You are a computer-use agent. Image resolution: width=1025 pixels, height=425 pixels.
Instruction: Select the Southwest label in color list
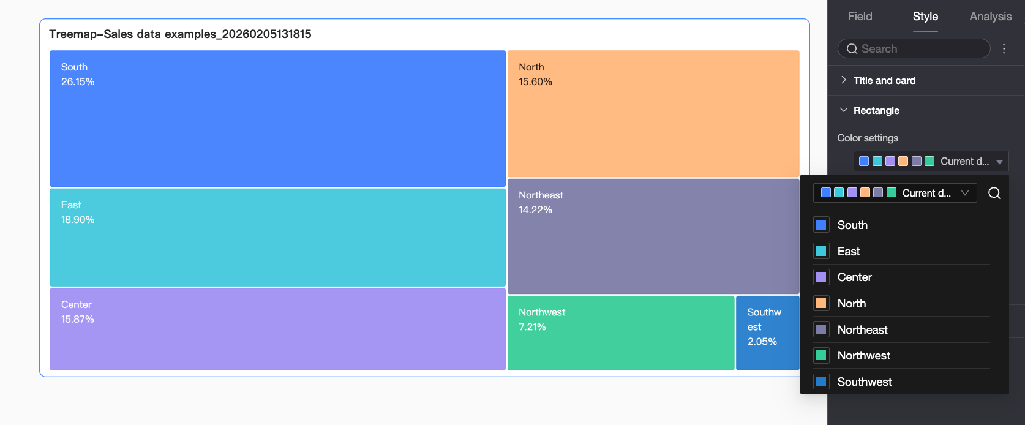pos(865,382)
